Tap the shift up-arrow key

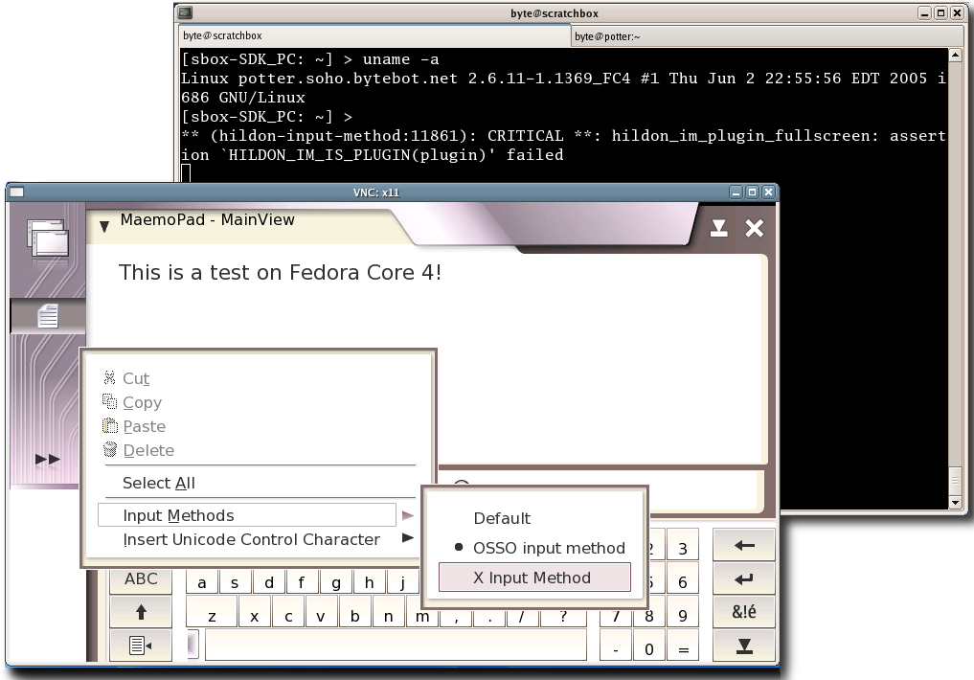point(141,612)
